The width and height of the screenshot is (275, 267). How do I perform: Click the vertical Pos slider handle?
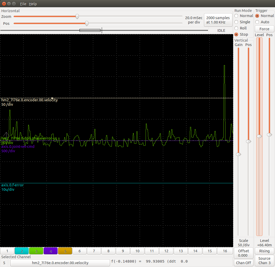click(248, 141)
